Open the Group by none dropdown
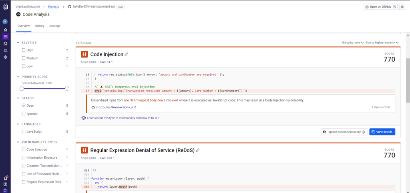The width and height of the screenshot is (410, 193). 353,42
